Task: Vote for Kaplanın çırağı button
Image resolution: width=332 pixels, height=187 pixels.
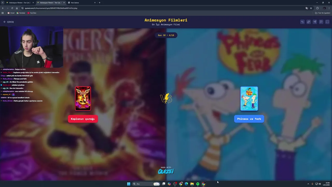Action: point(83,119)
